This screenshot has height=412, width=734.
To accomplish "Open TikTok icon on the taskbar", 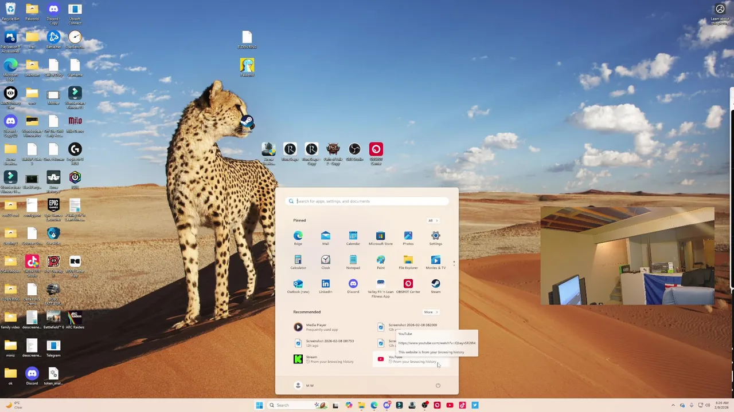I will (x=462, y=405).
